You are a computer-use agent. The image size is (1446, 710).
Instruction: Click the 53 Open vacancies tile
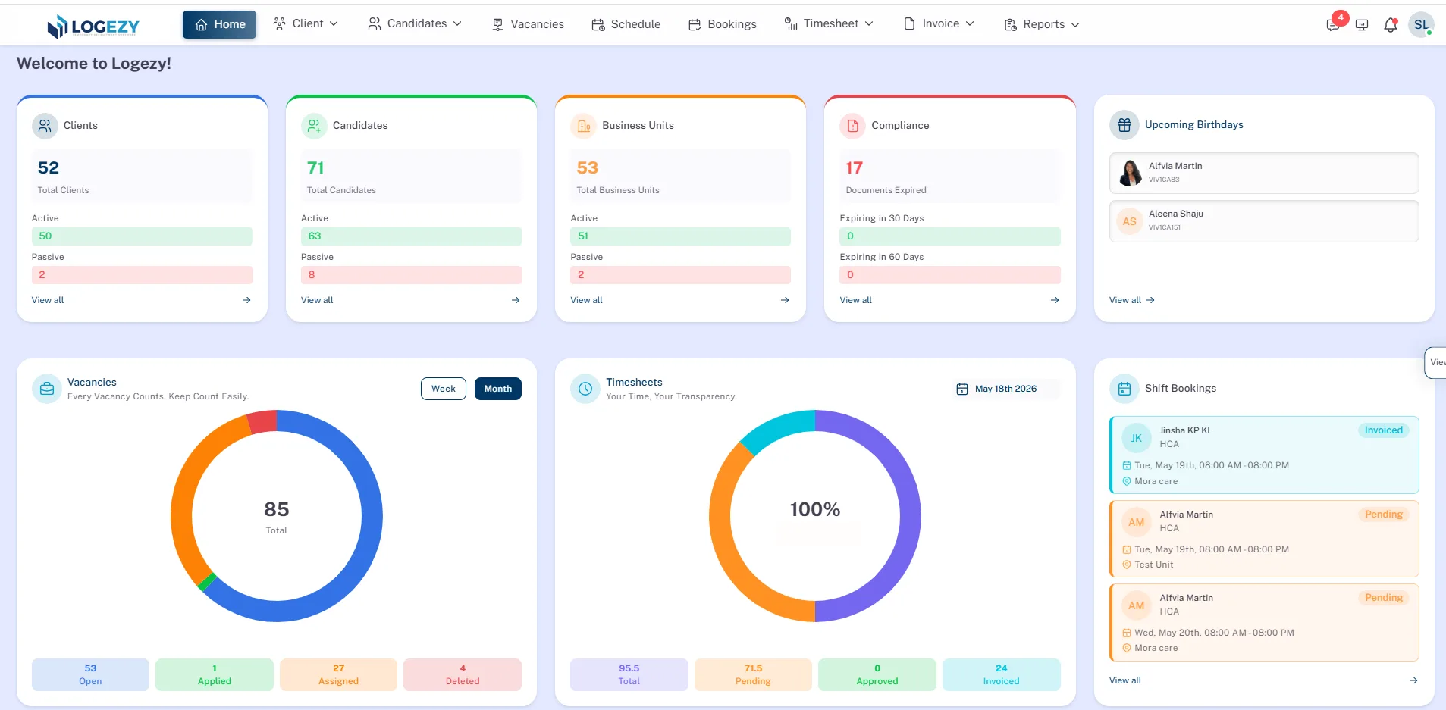[x=90, y=674]
